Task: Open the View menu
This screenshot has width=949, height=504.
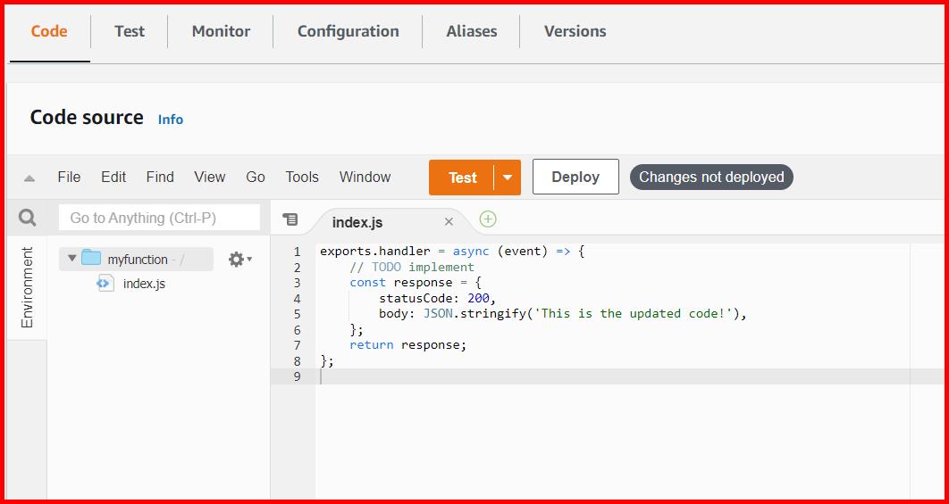Action: [x=209, y=177]
